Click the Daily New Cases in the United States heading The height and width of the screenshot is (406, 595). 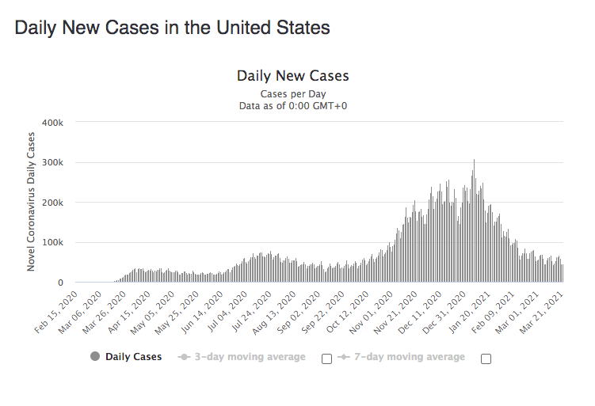click(x=173, y=28)
